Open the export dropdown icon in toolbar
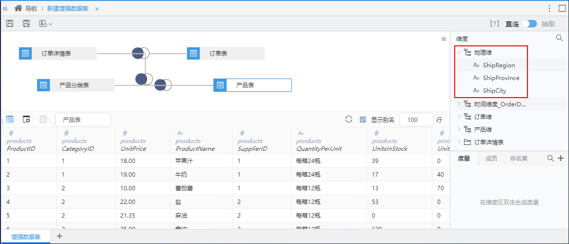 click(x=46, y=23)
